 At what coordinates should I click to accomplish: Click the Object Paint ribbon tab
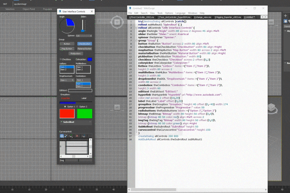29,9
